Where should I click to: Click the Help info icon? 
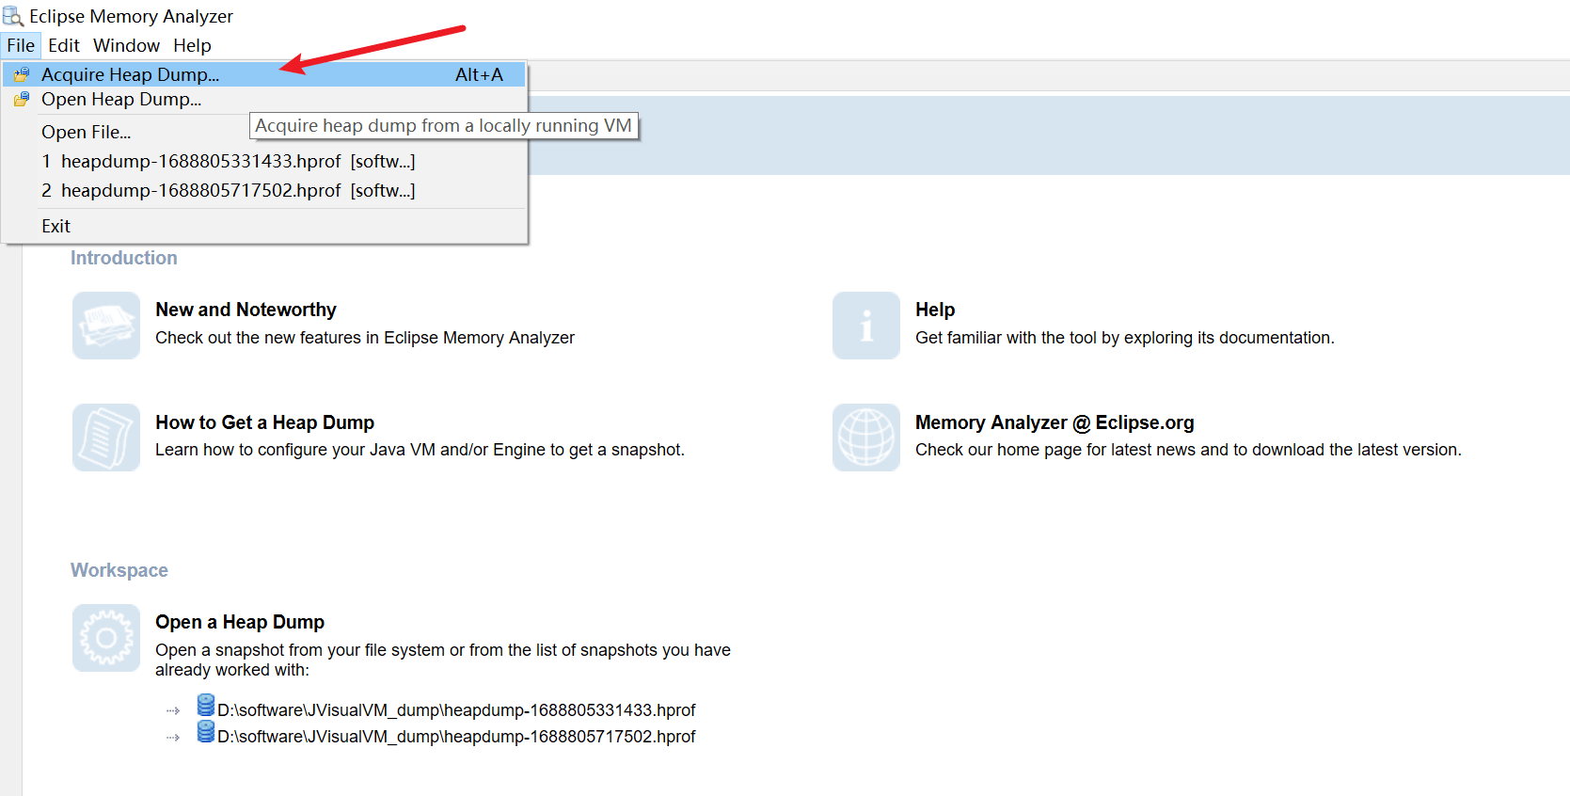click(865, 326)
